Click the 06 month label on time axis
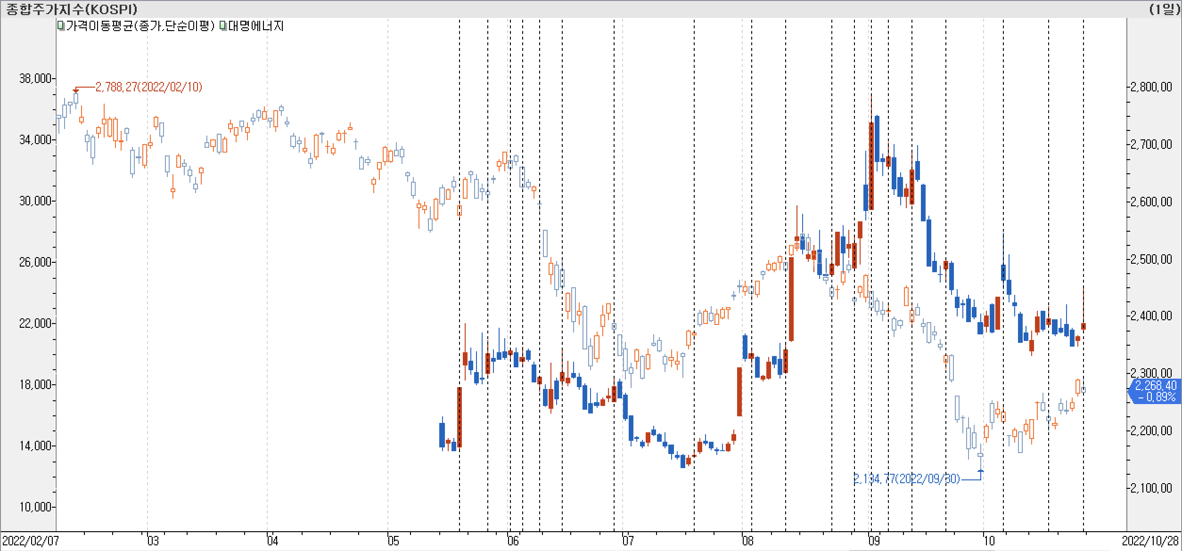The image size is (1182, 551). pyautogui.click(x=513, y=540)
